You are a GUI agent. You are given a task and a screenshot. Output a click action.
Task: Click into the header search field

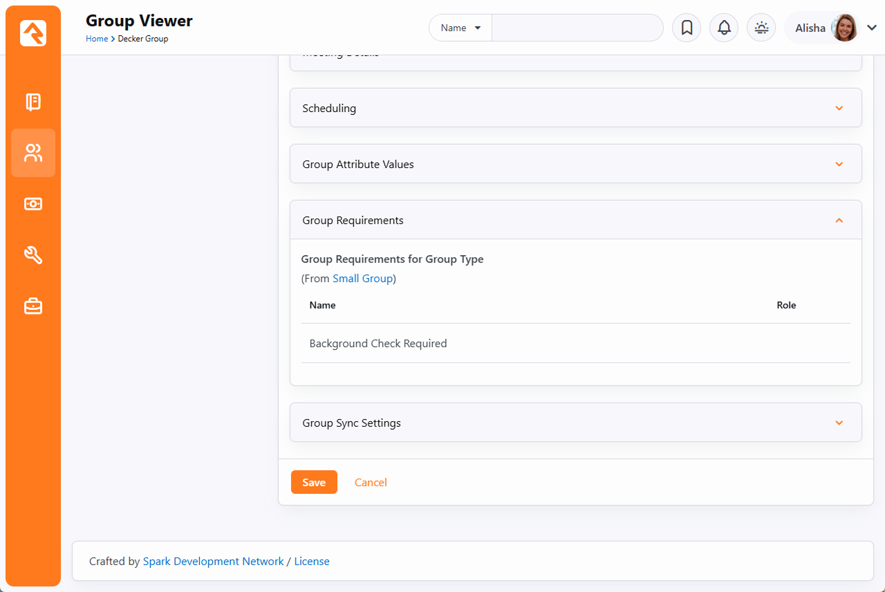(577, 28)
